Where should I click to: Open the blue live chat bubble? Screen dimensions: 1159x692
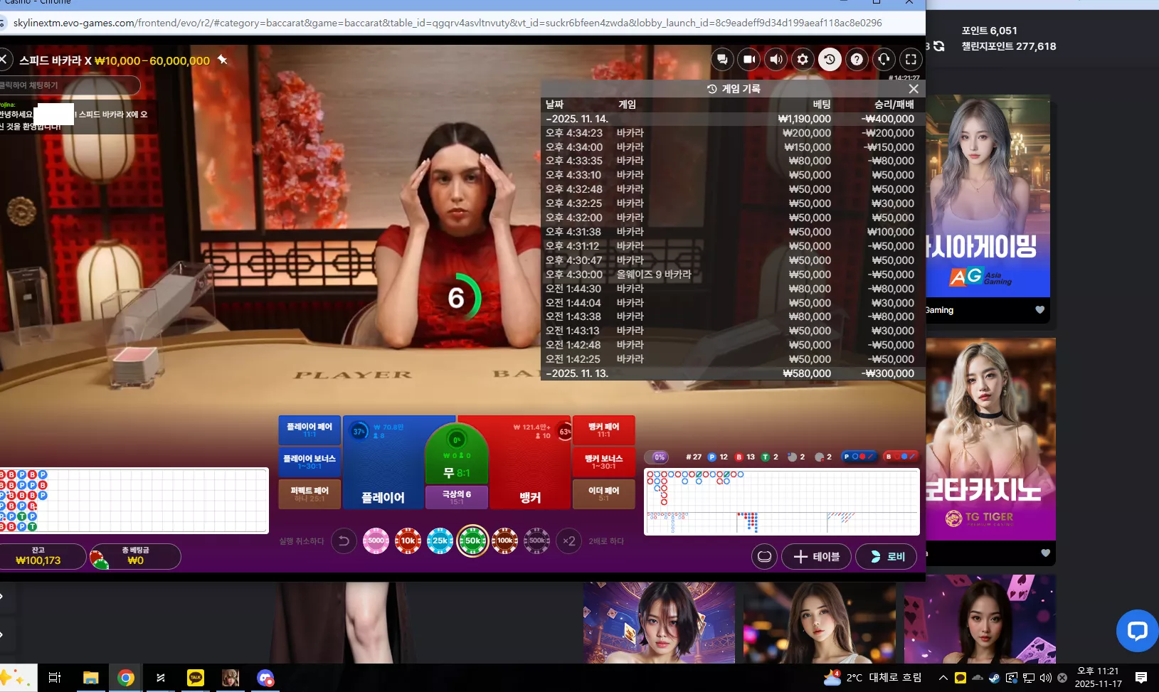[x=1137, y=631]
